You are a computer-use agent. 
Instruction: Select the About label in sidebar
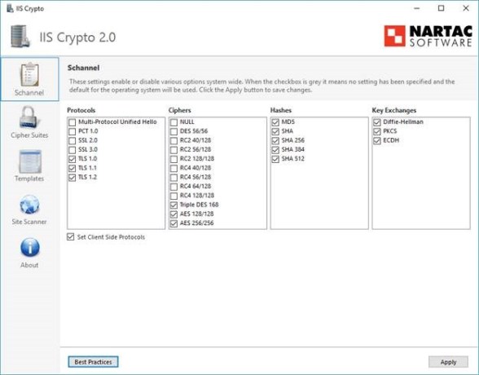tap(29, 265)
